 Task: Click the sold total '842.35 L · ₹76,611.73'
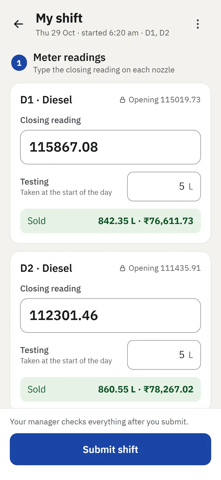tap(146, 221)
